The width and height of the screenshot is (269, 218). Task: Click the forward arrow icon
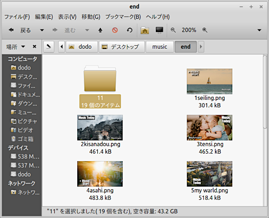55,30
